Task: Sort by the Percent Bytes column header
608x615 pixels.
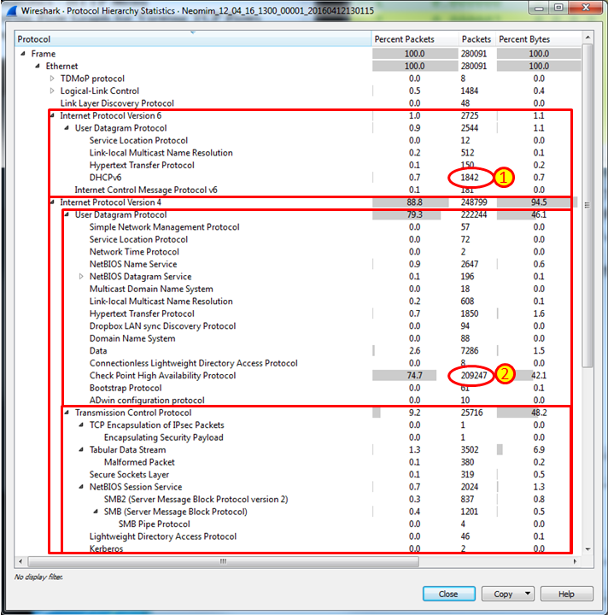Action: tap(539, 39)
